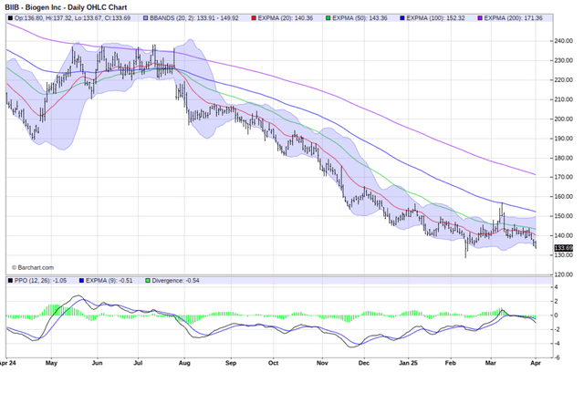584x393 pixels.
Task: Click the 180.00 price axis label
Action: click(564, 158)
